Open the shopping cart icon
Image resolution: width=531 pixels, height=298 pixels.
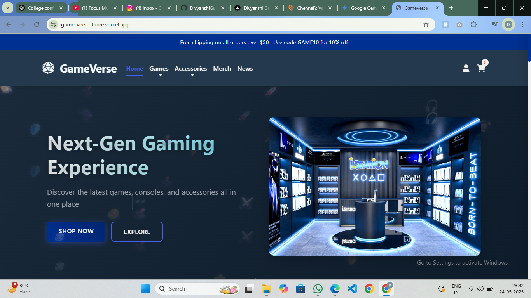tap(482, 68)
